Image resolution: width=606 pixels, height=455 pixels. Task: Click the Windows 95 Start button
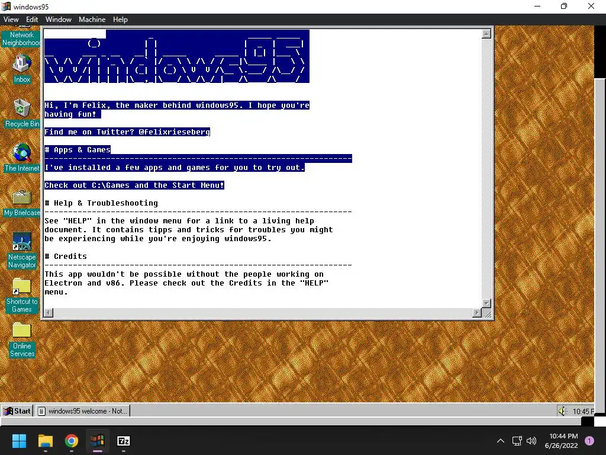[x=17, y=411]
